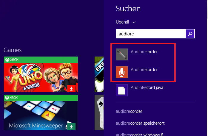This screenshot has width=208, height=136.
Task: Select the Audiorekorder search result label
Action: coord(144,70)
